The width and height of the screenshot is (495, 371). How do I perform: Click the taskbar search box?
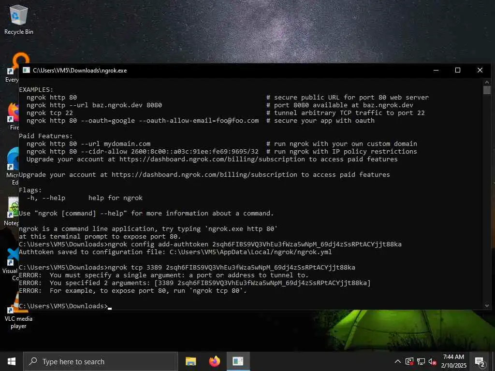[x=101, y=361]
